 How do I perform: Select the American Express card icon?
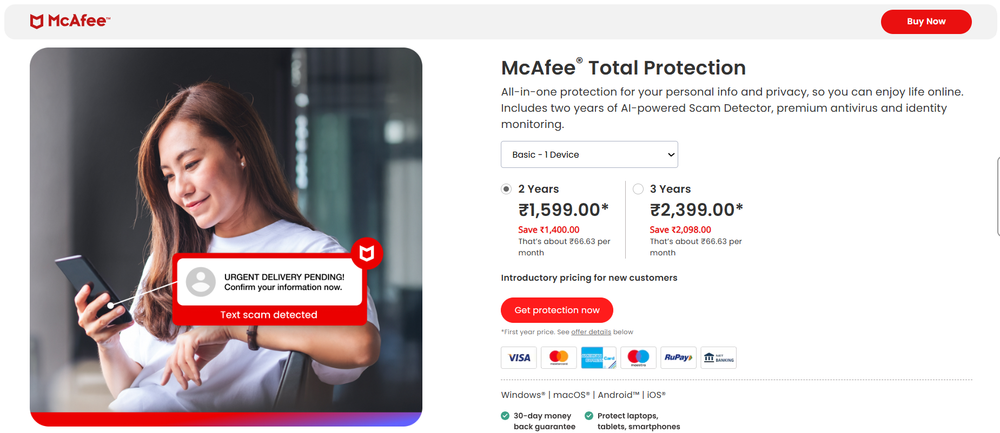[x=598, y=357]
